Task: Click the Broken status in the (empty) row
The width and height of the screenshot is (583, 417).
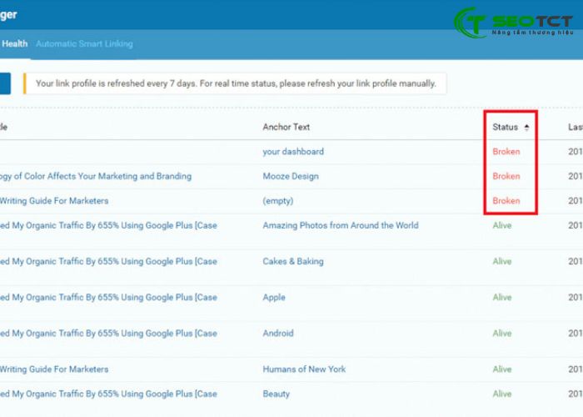Action: 506,201
